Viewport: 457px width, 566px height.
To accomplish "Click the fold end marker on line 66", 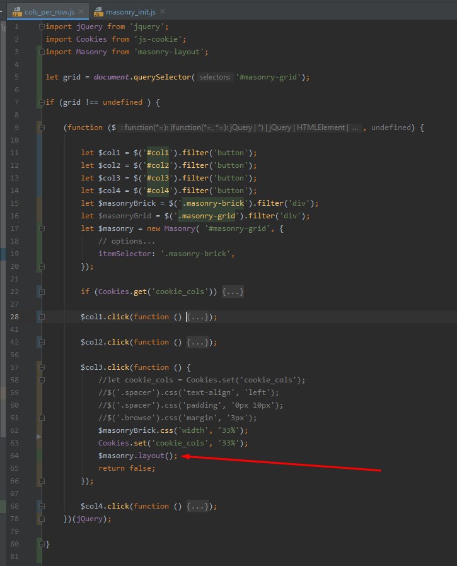I will (x=42, y=481).
